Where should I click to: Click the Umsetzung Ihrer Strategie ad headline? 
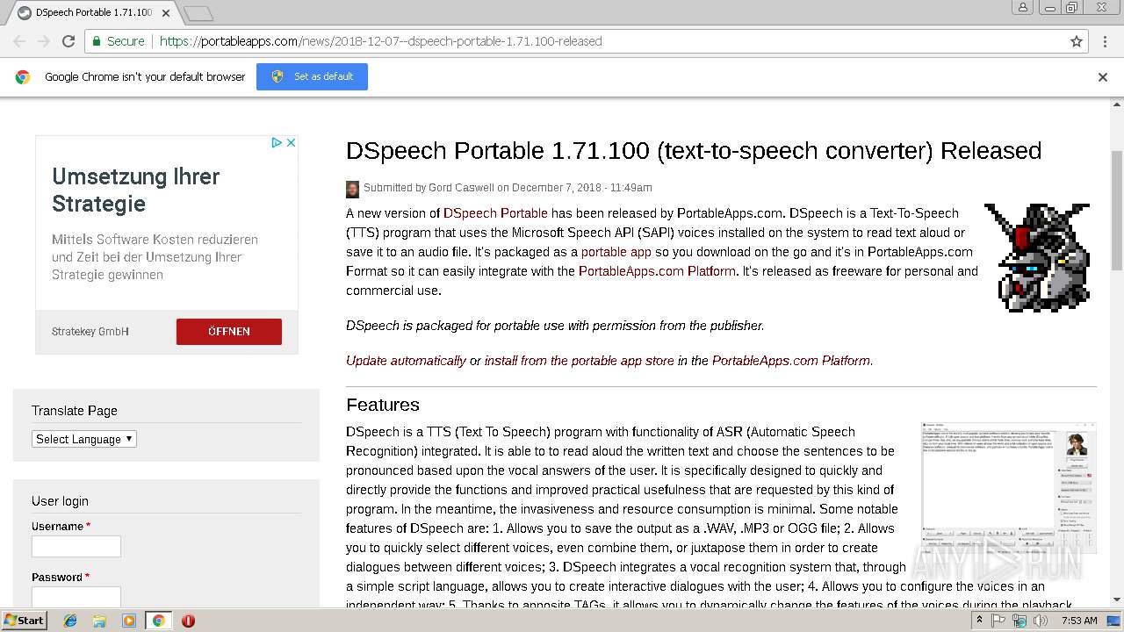tap(136, 190)
